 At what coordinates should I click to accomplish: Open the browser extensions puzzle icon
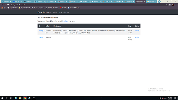[170, 5]
